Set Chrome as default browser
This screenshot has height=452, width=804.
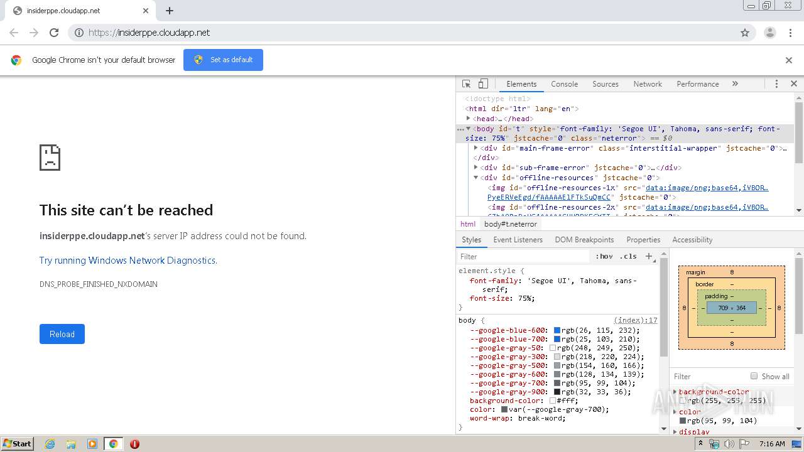(223, 60)
